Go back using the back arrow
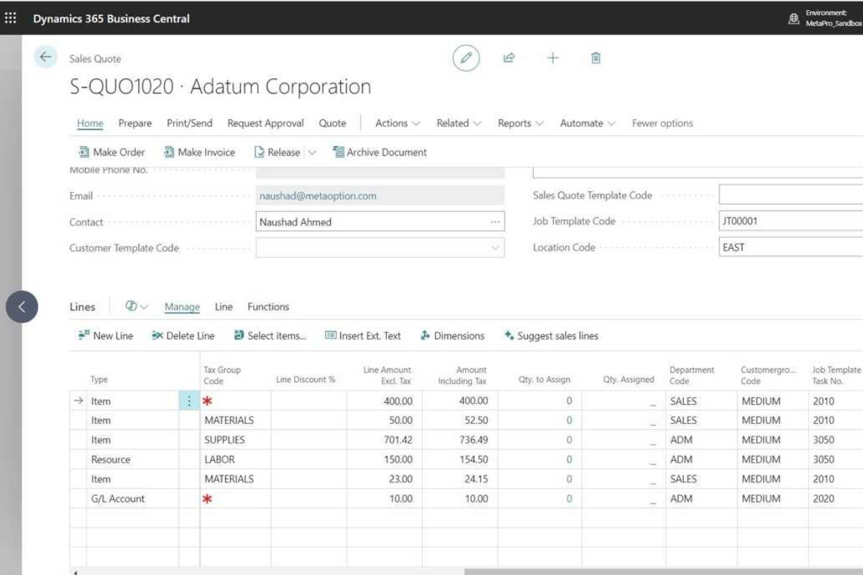The width and height of the screenshot is (863, 575). (x=45, y=57)
